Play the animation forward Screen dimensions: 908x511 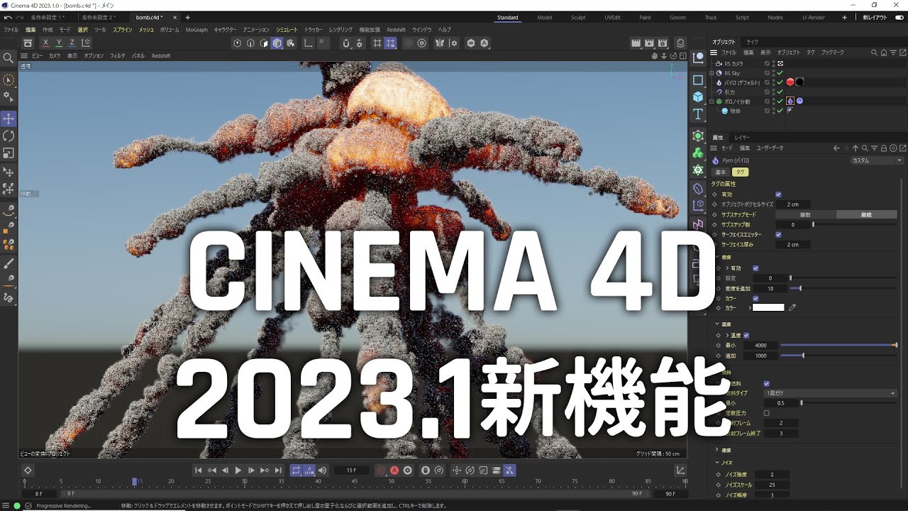[238, 470]
